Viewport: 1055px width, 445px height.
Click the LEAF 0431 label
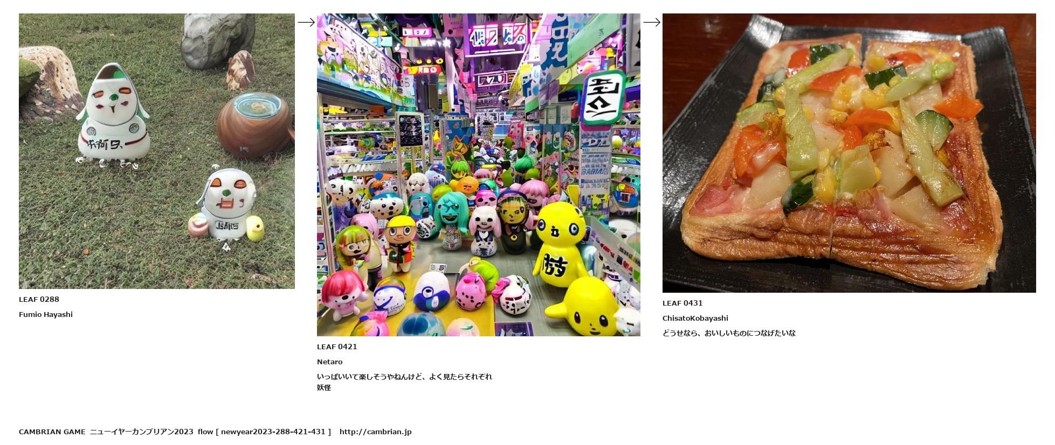coord(682,303)
